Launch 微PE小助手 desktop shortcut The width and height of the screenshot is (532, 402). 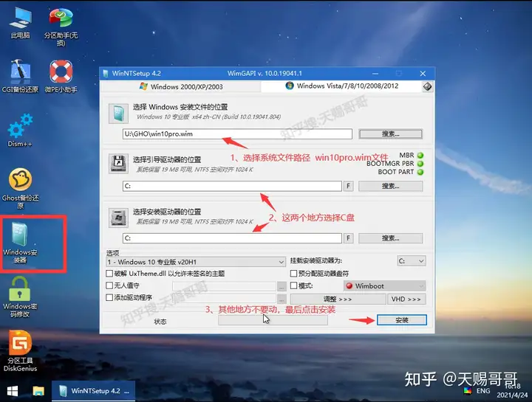[x=61, y=76]
